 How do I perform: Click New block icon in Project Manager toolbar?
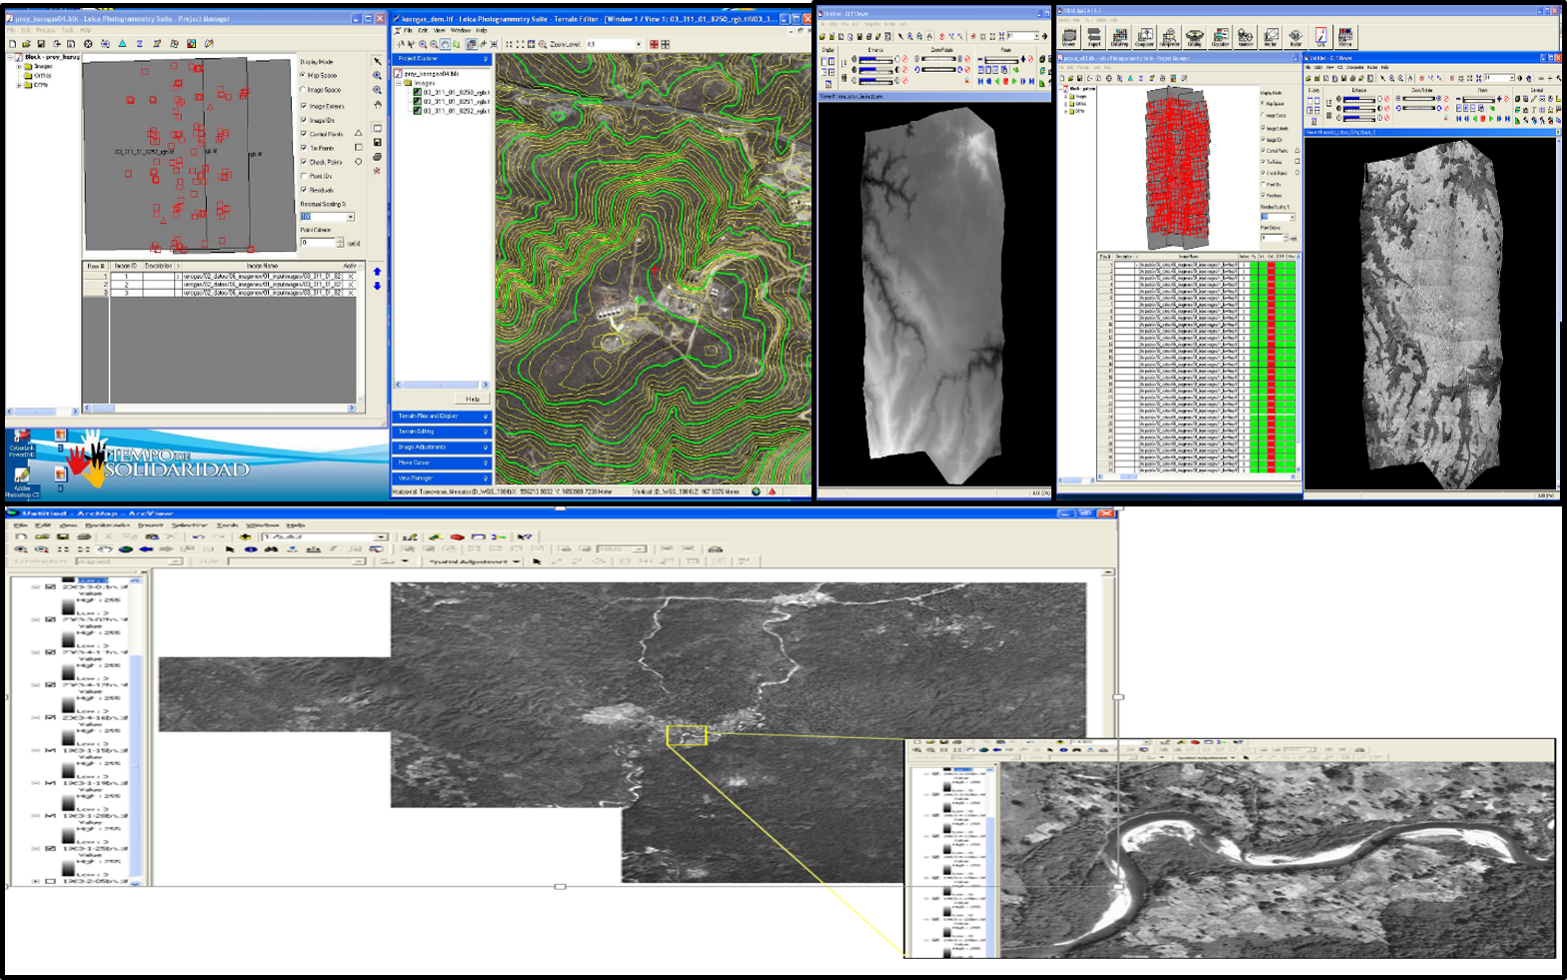[12, 44]
